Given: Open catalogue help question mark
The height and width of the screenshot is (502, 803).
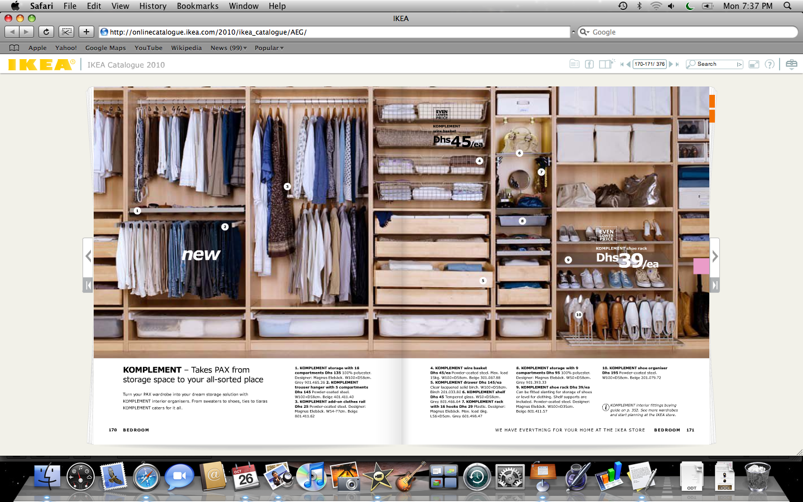Looking at the screenshot, I should pos(770,64).
